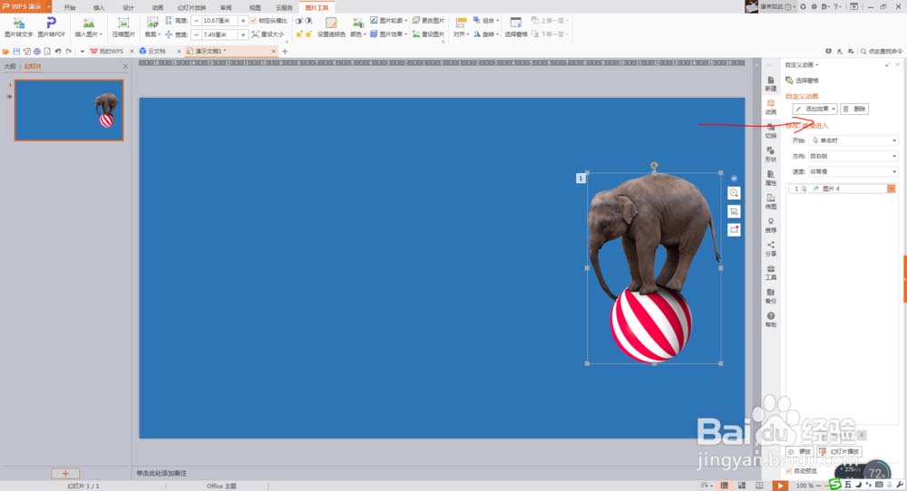Click the 选择窗格 selection pane ribbon icon
This screenshot has width=907, height=491.
[x=515, y=26]
